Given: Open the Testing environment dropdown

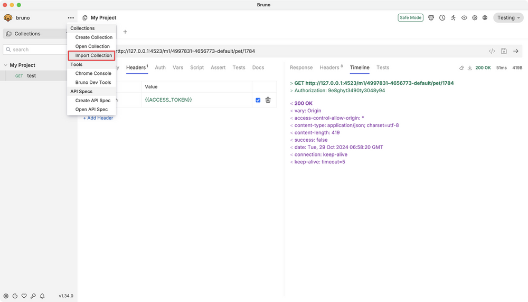Looking at the screenshot, I should click(x=508, y=18).
